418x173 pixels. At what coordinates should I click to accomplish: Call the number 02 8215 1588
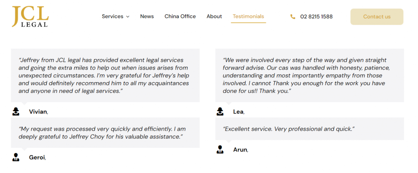pos(316,17)
